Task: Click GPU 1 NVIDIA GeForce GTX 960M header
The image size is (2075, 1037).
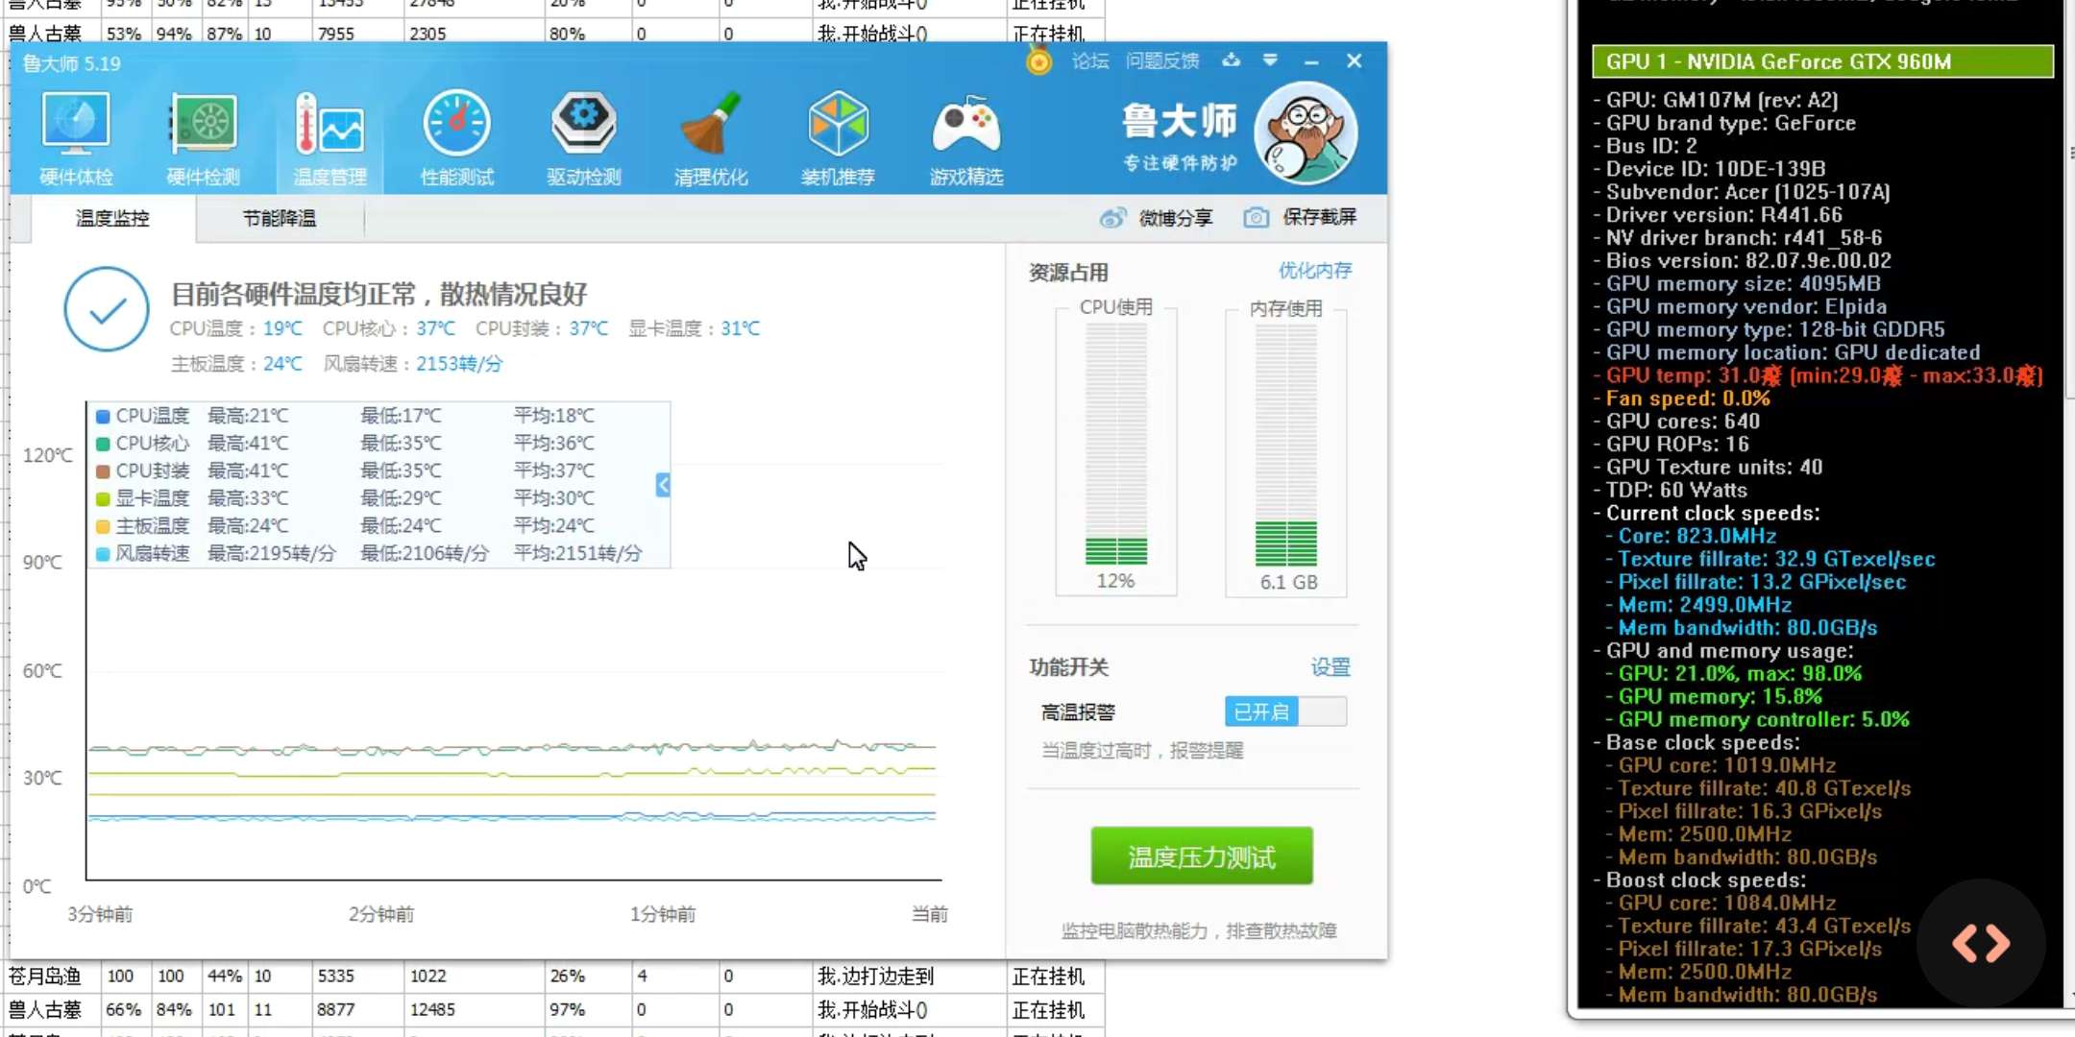Action: pos(1822,61)
